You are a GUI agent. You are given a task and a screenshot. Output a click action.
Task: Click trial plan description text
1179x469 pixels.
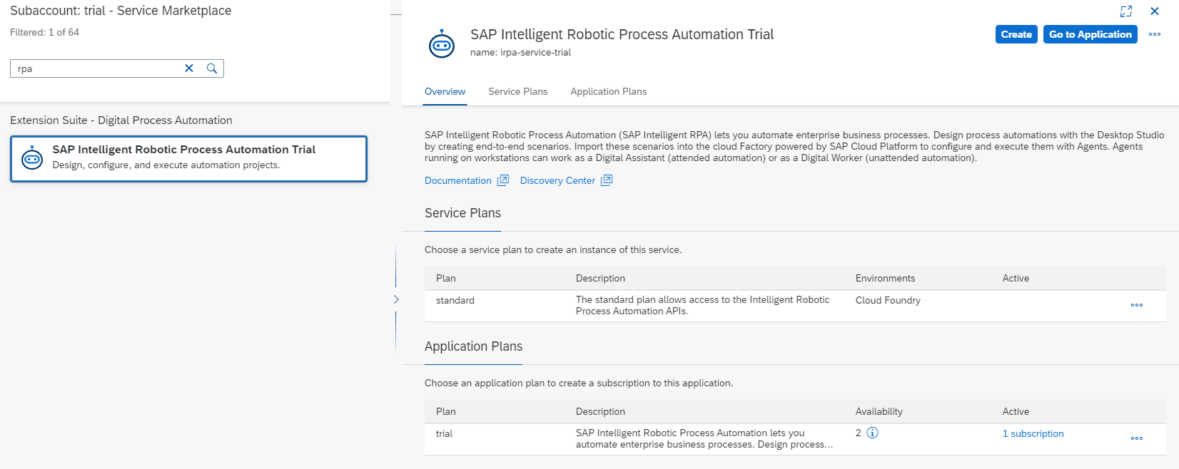pos(704,438)
